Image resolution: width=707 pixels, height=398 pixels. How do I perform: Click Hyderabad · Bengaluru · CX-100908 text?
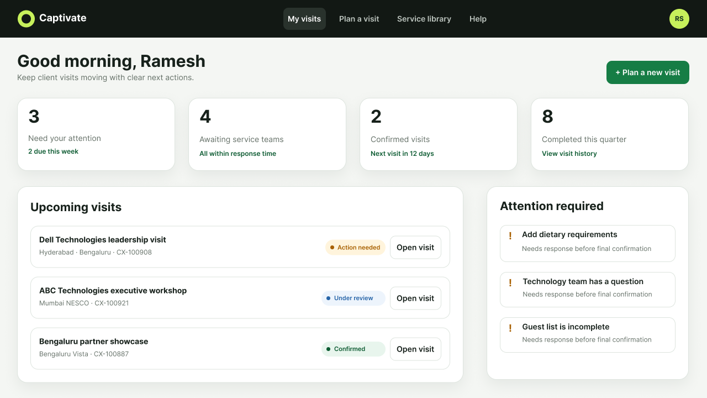(96, 253)
